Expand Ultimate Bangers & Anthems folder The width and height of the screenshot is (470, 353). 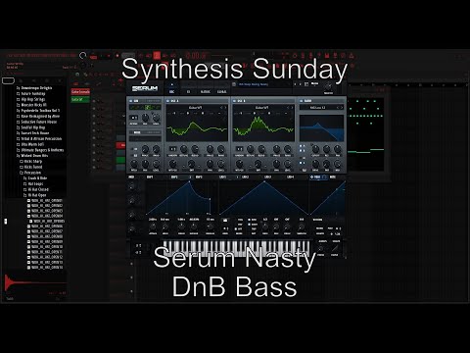pos(40,150)
